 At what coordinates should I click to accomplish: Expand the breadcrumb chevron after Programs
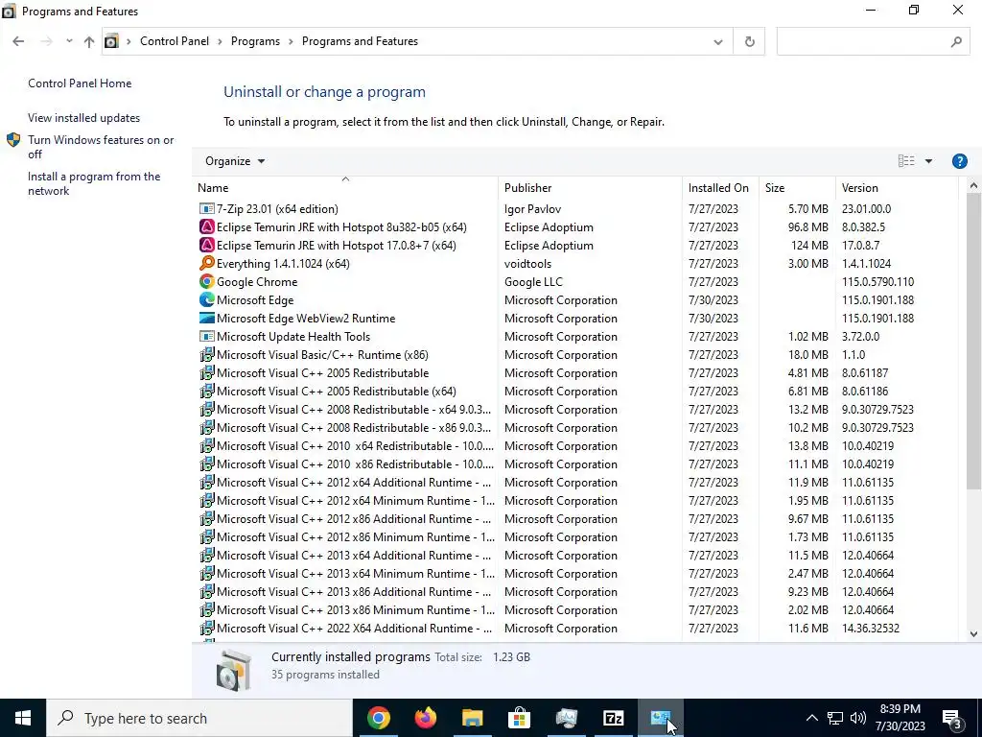(x=291, y=41)
